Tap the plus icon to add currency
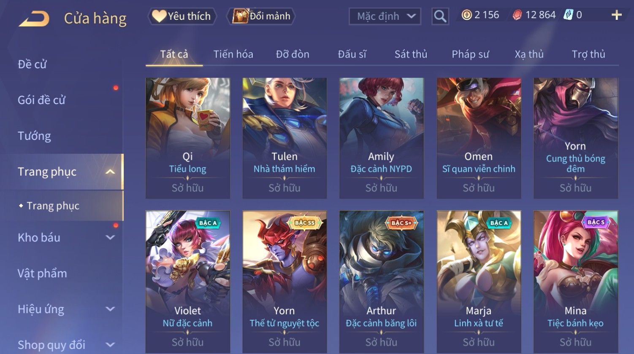 point(617,15)
